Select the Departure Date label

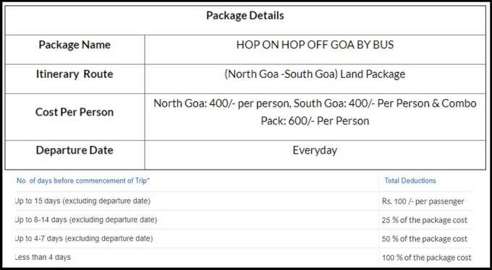[x=75, y=150]
